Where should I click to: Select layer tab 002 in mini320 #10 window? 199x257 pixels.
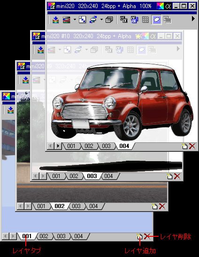74,176
